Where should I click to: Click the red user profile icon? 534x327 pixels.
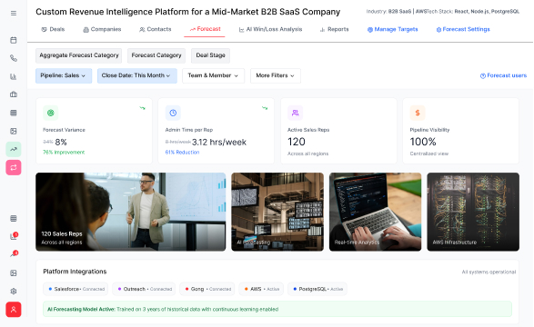pyautogui.click(x=14, y=310)
